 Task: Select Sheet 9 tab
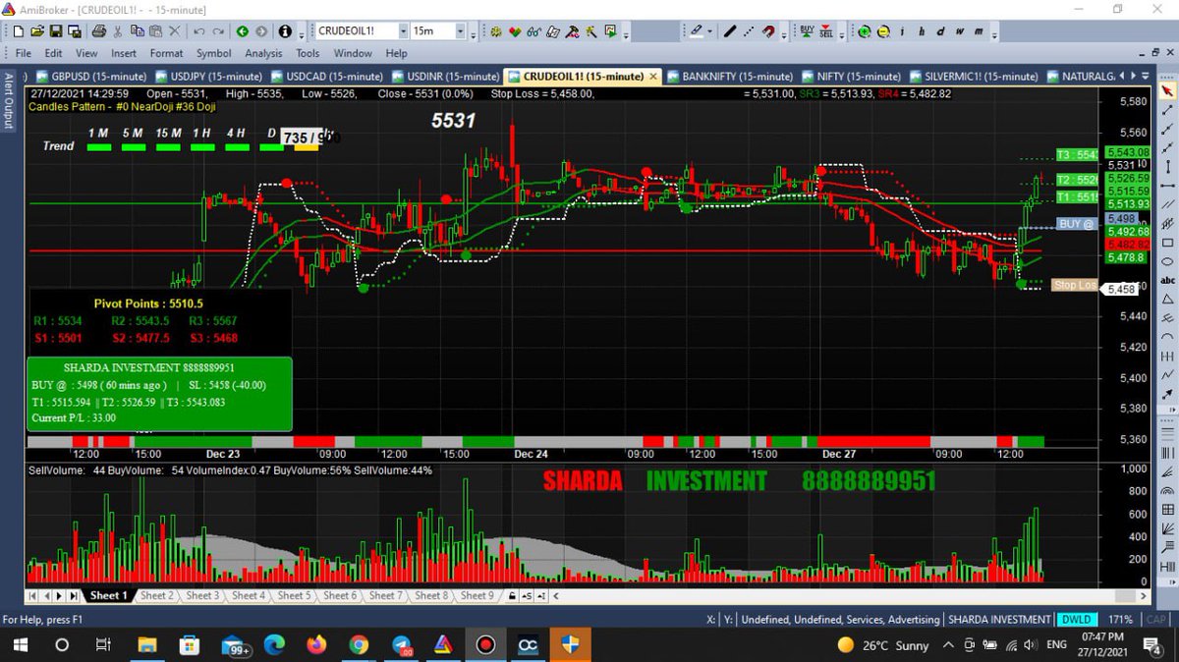(x=477, y=595)
